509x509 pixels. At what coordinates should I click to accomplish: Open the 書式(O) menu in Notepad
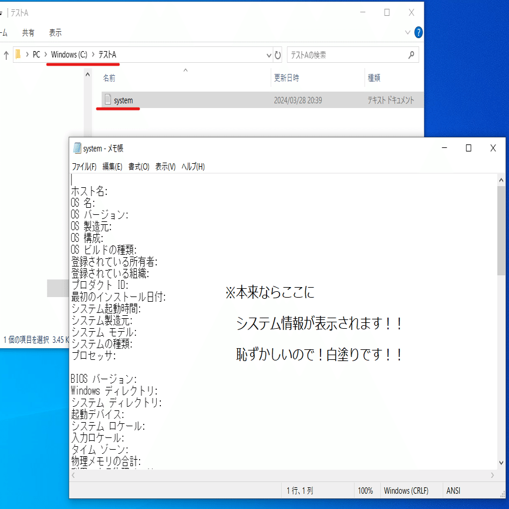[140, 166]
